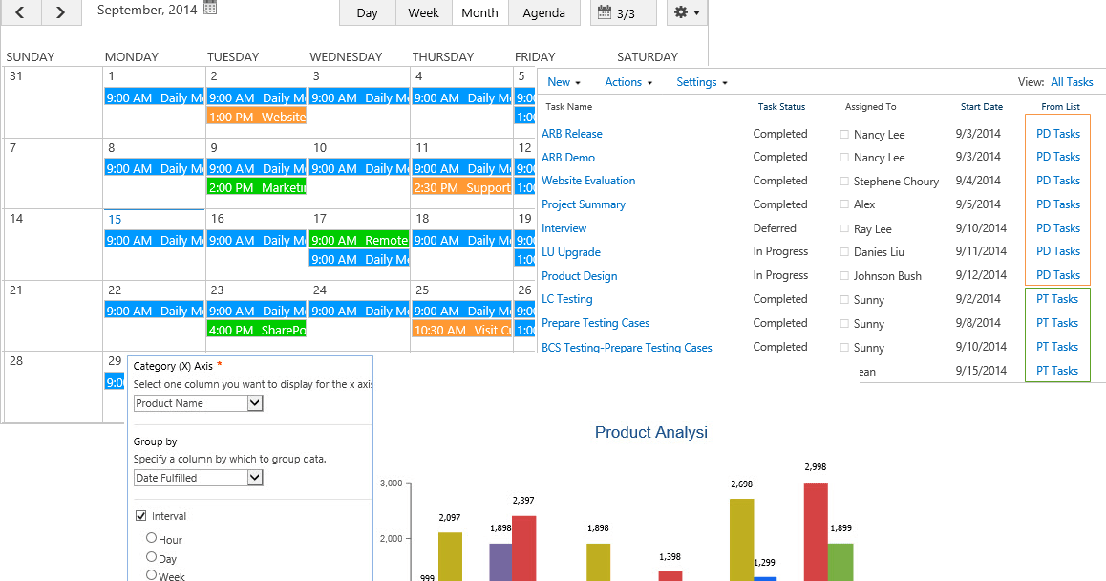Check Sunny's checkbox on the LC Testing row
This screenshot has height=581, width=1106.
click(x=844, y=299)
